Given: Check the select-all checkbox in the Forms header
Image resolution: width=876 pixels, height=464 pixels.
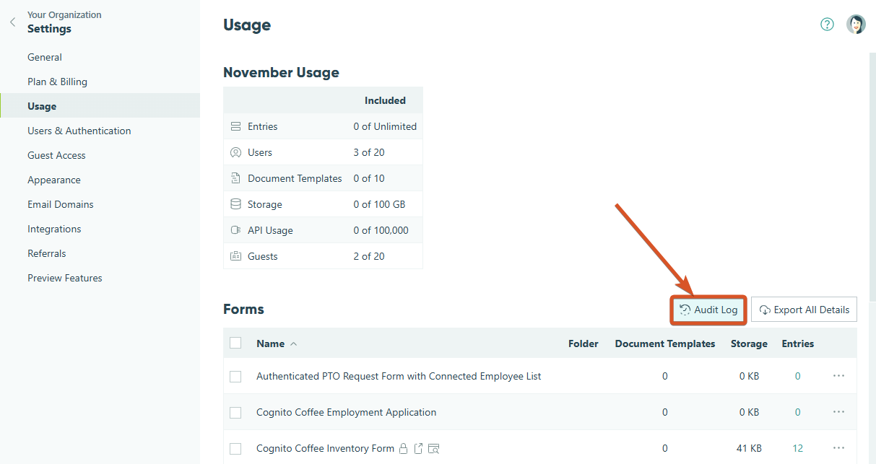Looking at the screenshot, I should tap(235, 343).
